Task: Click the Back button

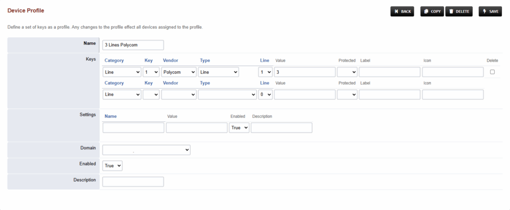Action: point(402,11)
